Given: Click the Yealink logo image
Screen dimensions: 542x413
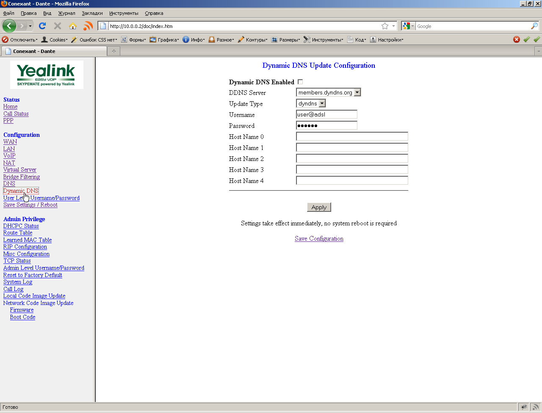Looking at the screenshot, I should 47,75.
